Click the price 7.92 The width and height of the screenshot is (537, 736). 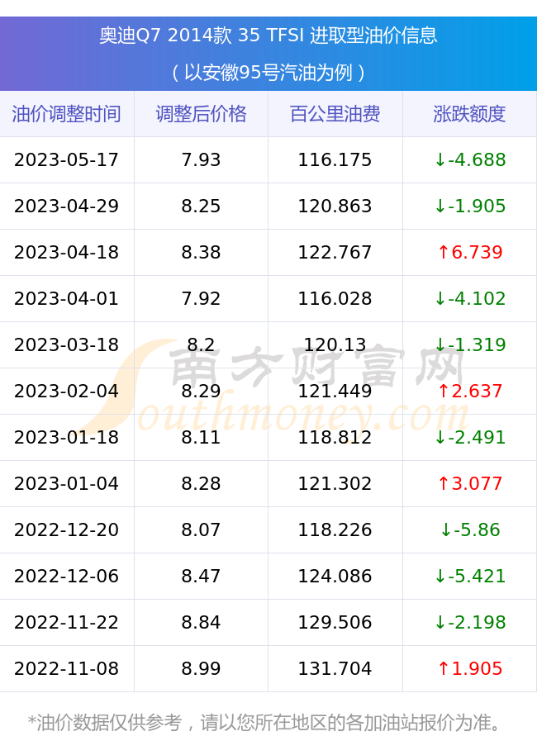[x=201, y=298]
